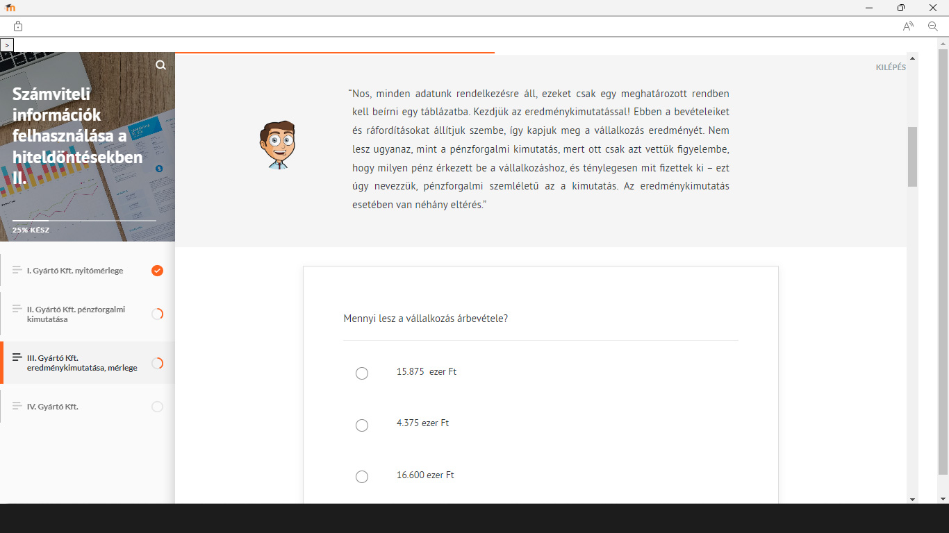The height and width of the screenshot is (533, 949).
Task: Pick the 16.600 ezer Ft radio button
Action: pos(362,477)
